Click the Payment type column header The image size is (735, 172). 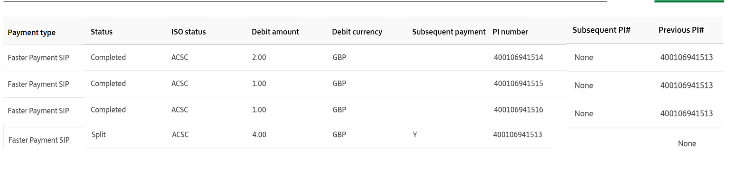click(x=32, y=33)
